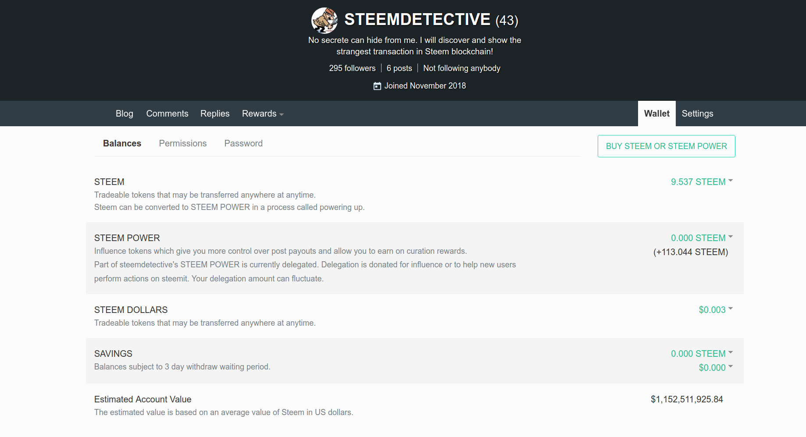Screen dimensions: 806x437
Task: Click the Not following anybody link
Action: pos(461,68)
